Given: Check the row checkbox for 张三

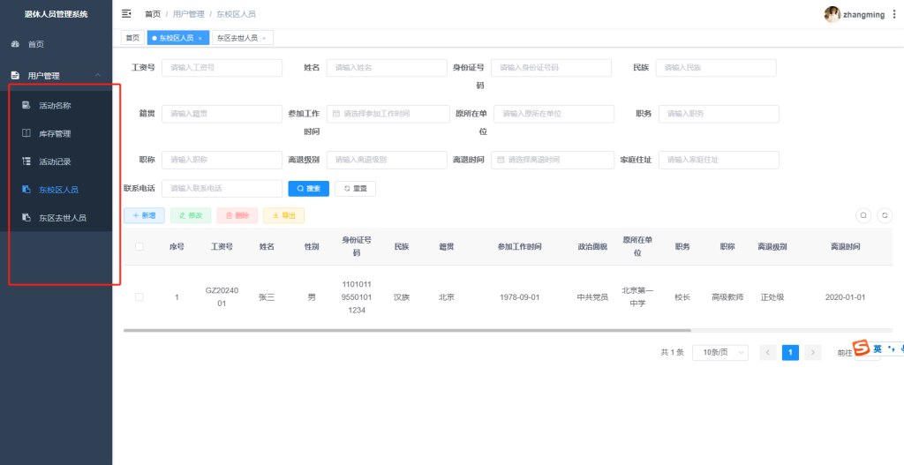Looking at the screenshot, I should tap(139, 297).
